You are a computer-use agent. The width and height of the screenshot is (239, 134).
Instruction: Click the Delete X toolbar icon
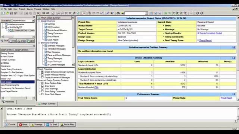[x=38, y=13]
